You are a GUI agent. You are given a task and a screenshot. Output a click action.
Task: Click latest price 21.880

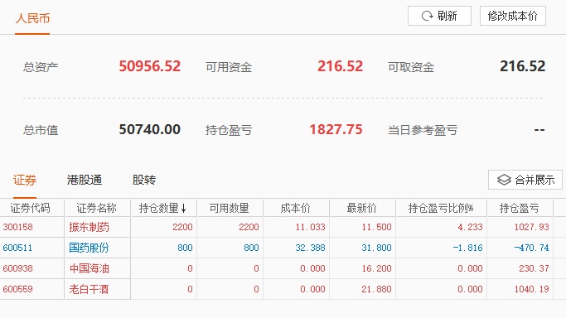tap(376, 289)
